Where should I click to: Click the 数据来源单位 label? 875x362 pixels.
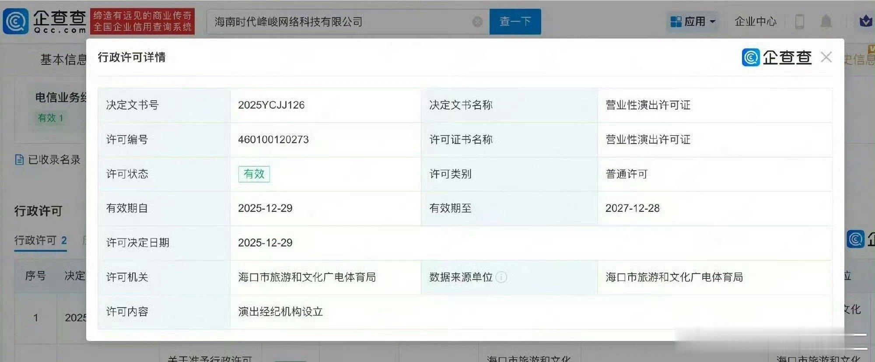coord(461,277)
